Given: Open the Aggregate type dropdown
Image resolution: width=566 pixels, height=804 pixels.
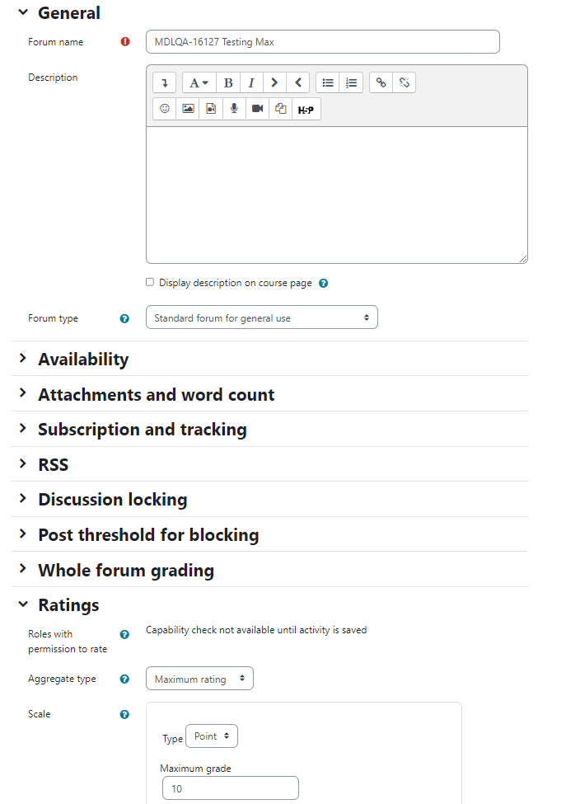Looking at the screenshot, I should (x=199, y=679).
